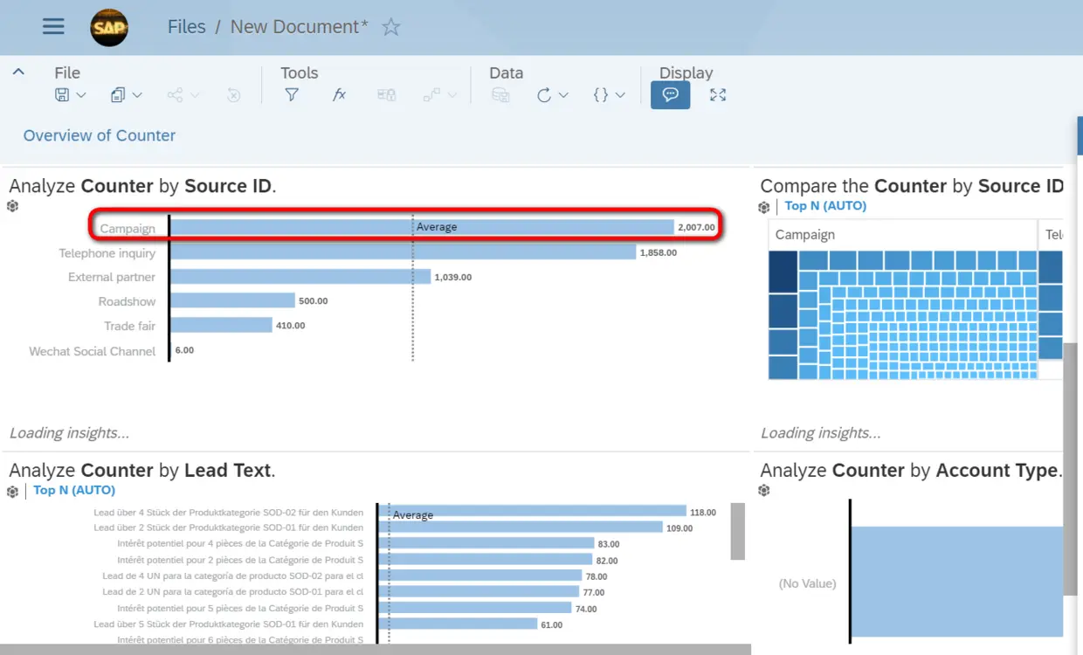This screenshot has width=1083, height=655.
Task: Click Top N (AUTO) link on treemap chart
Action: [825, 206]
